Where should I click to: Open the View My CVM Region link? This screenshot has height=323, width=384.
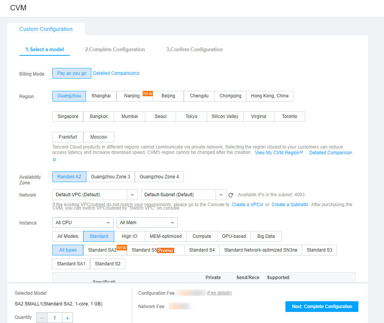279,152
